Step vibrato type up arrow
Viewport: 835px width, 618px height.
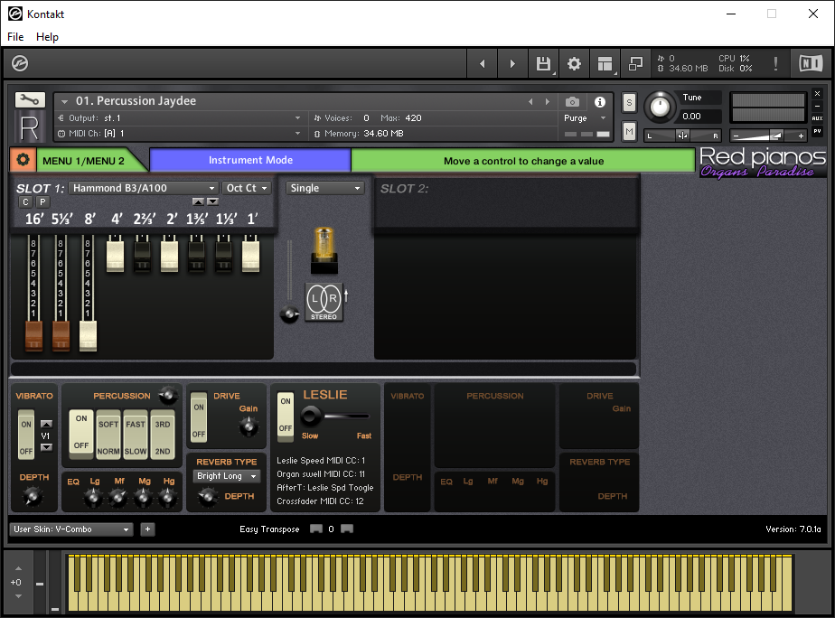click(46, 425)
